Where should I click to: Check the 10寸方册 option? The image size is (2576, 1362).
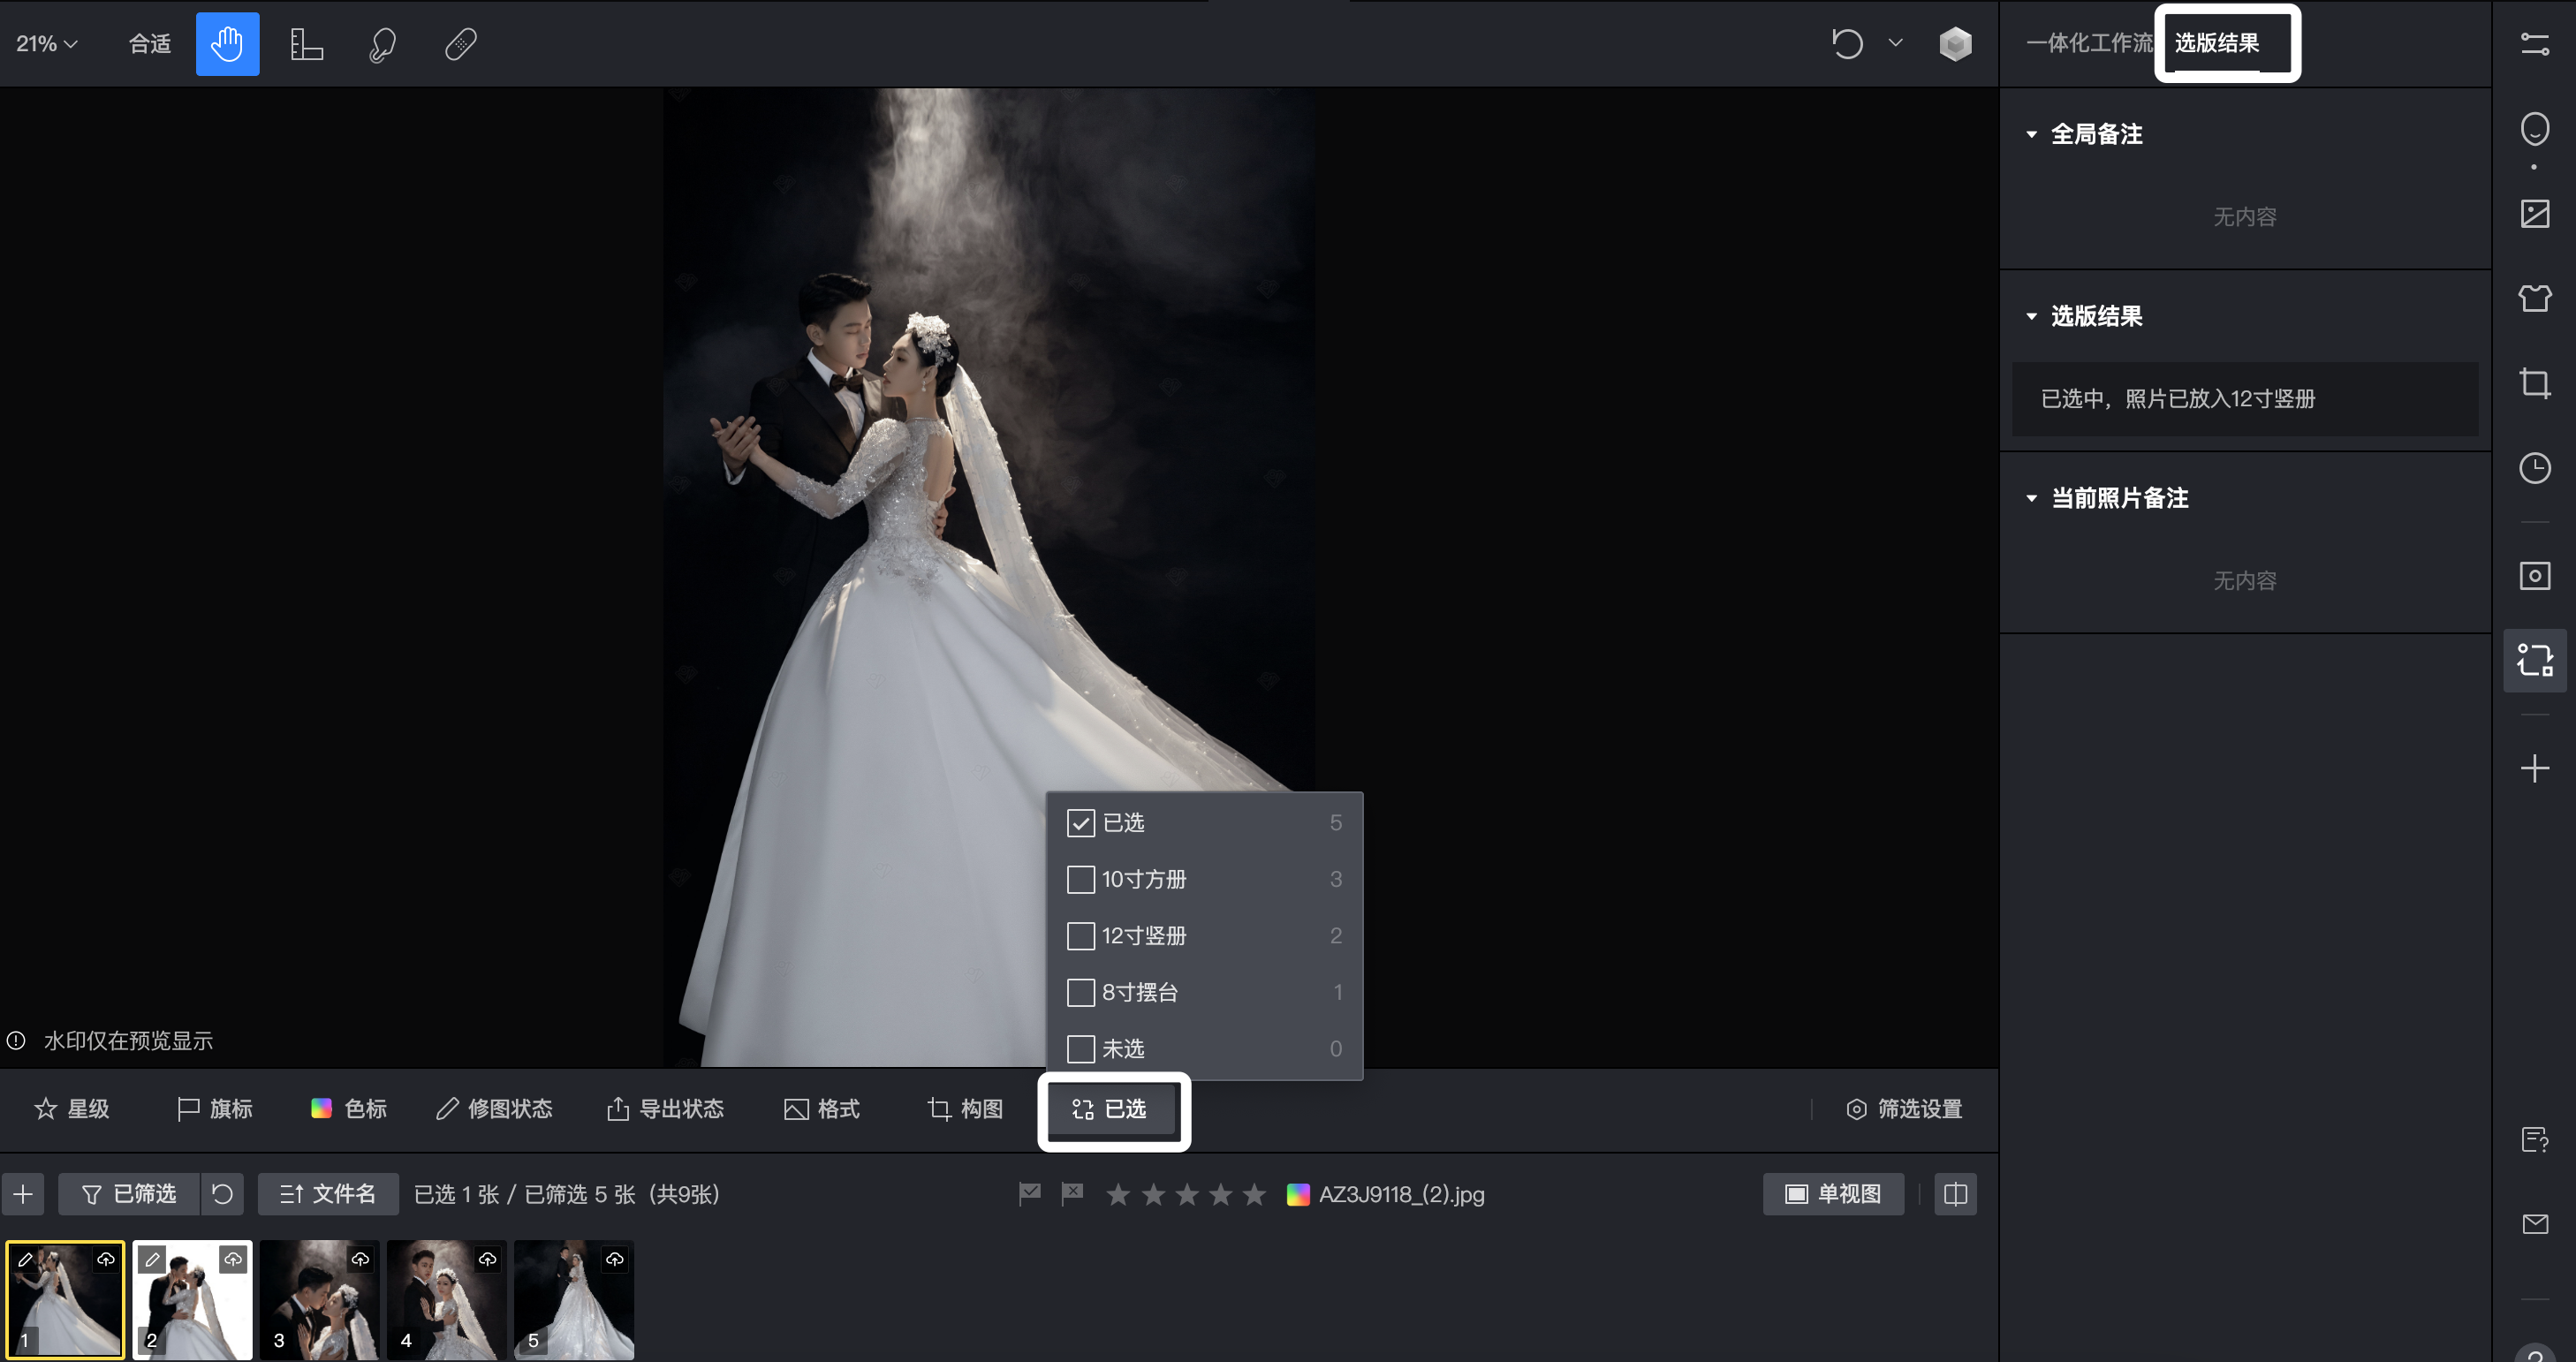pos(1080,879)
